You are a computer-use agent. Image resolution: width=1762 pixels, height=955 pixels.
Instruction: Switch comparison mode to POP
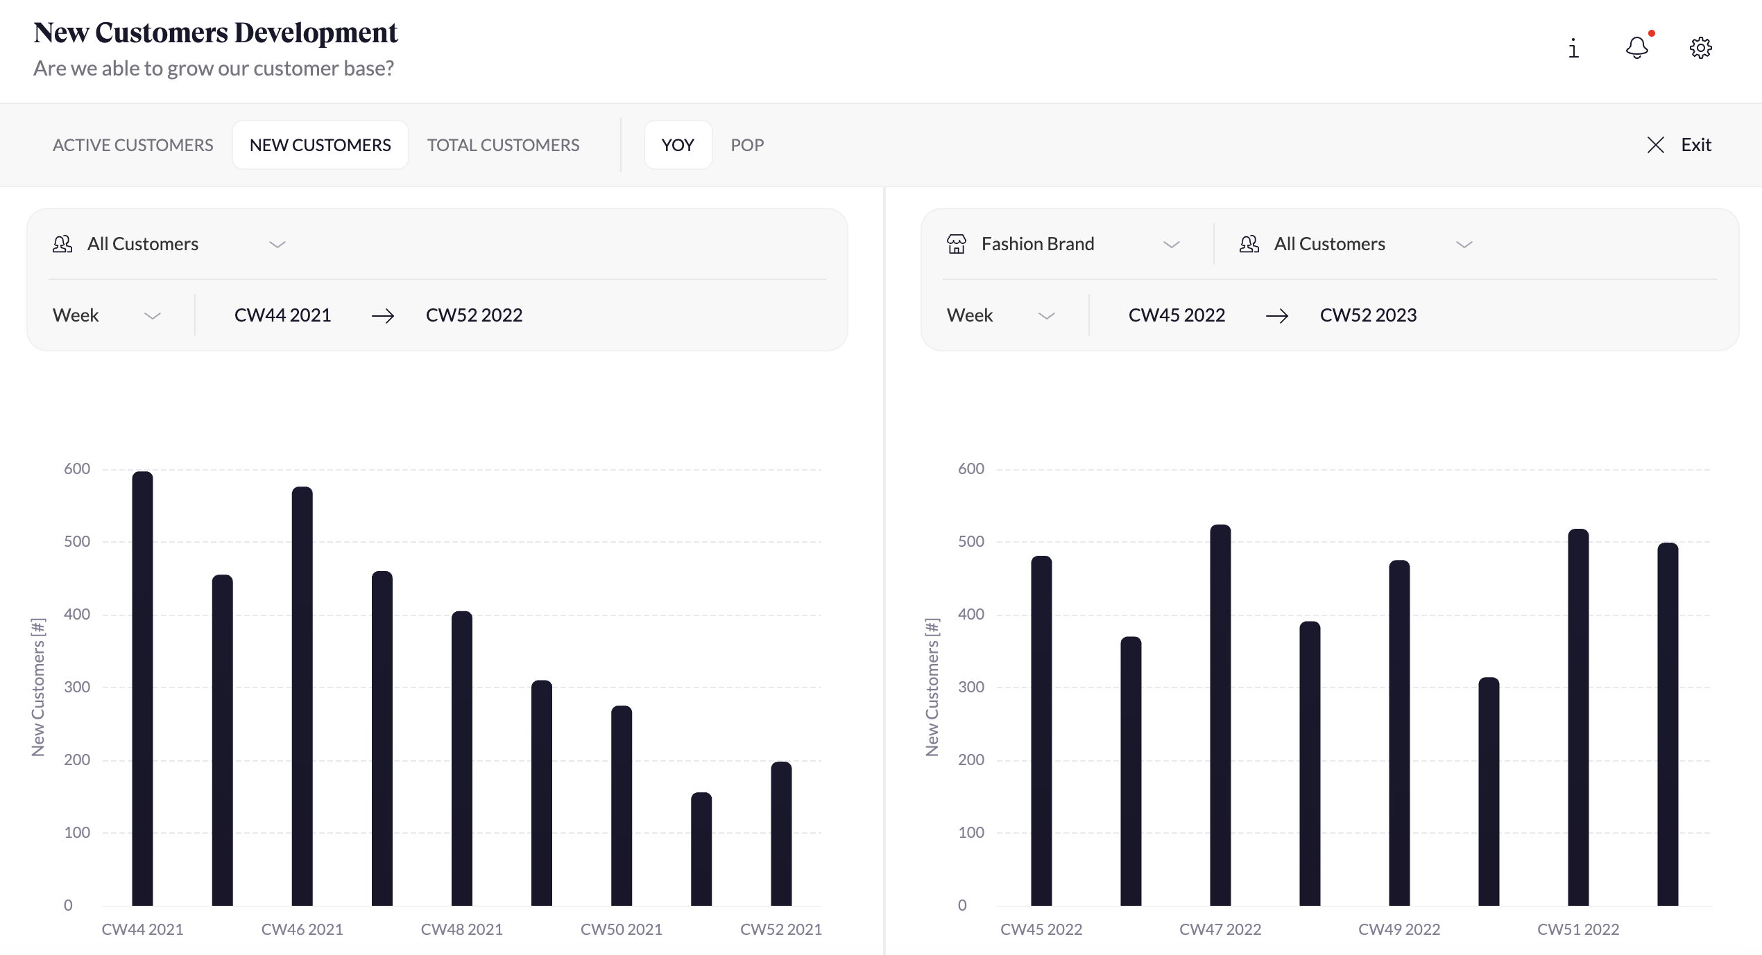point(746,145)
